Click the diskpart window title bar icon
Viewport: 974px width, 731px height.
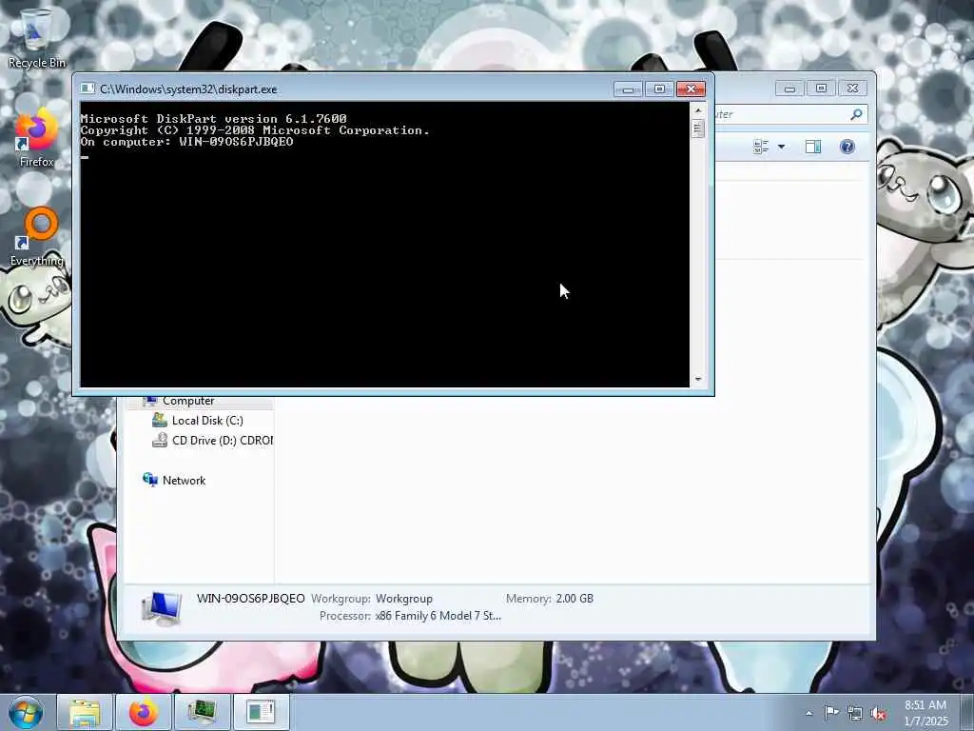pyautogui.click(x=88, y=89)
